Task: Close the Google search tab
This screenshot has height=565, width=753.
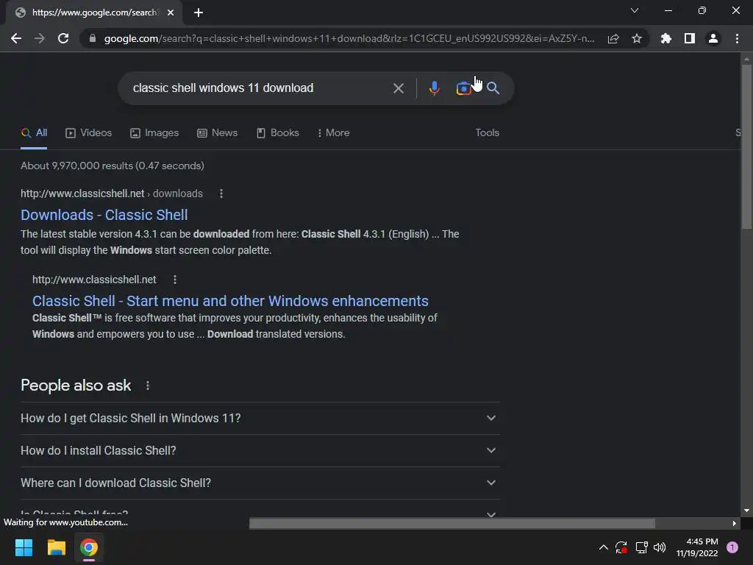Action: [x=171, y=13]
